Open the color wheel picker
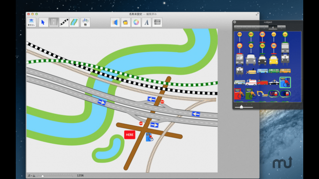This screenshot has width=319, height=179. pyautogui.click(x=136, y=22)
